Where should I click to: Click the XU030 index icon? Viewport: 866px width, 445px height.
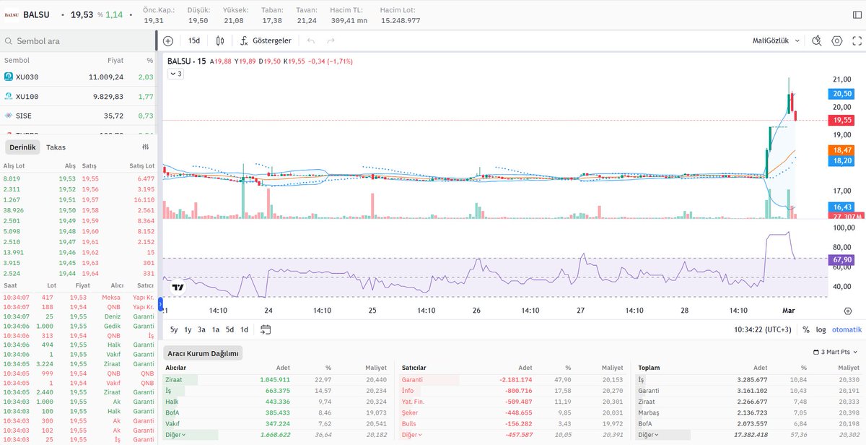[x=9, y=77]
